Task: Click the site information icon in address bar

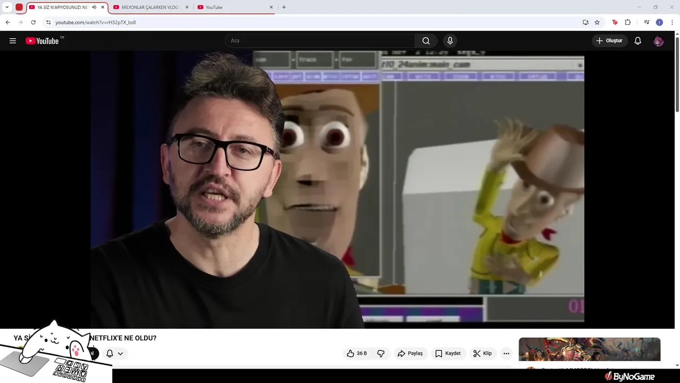Action: pyautogui.click(x=48, y=22)
